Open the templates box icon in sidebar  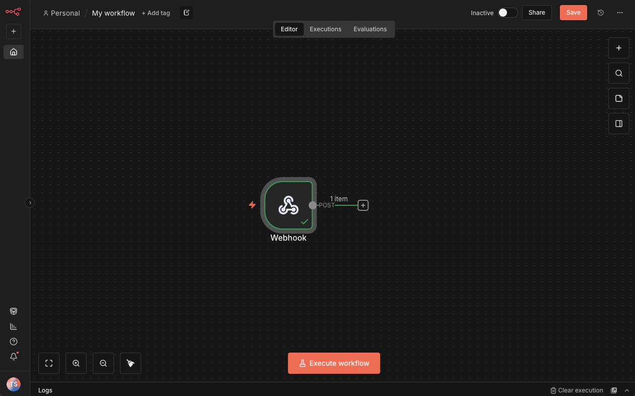(x=14, y=311)
